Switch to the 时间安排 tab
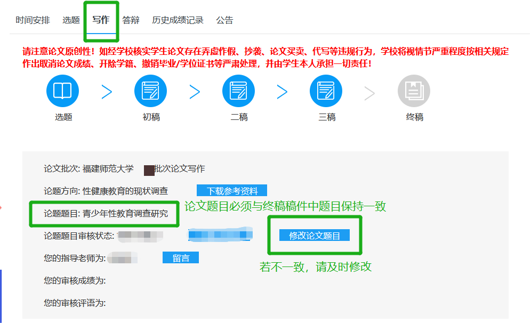This screenshot has height=323, width=531. [33, 20]
